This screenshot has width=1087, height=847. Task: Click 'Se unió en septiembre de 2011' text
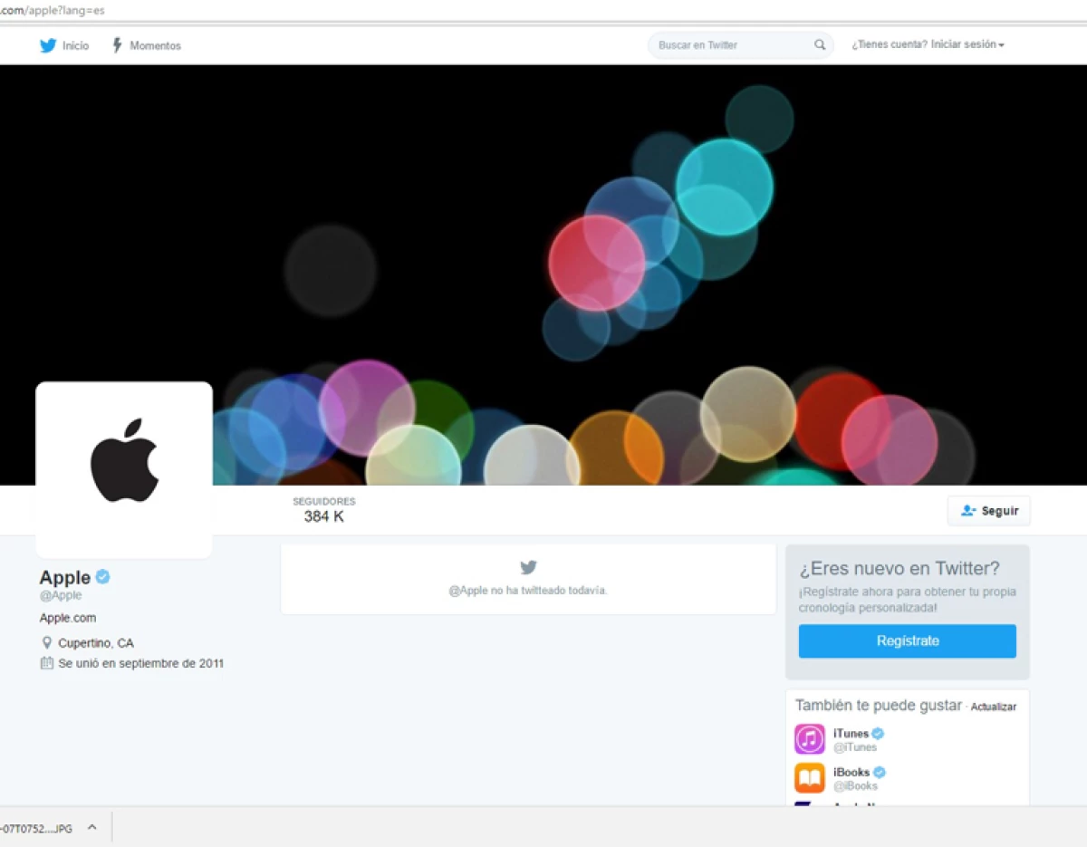(141, 663)
